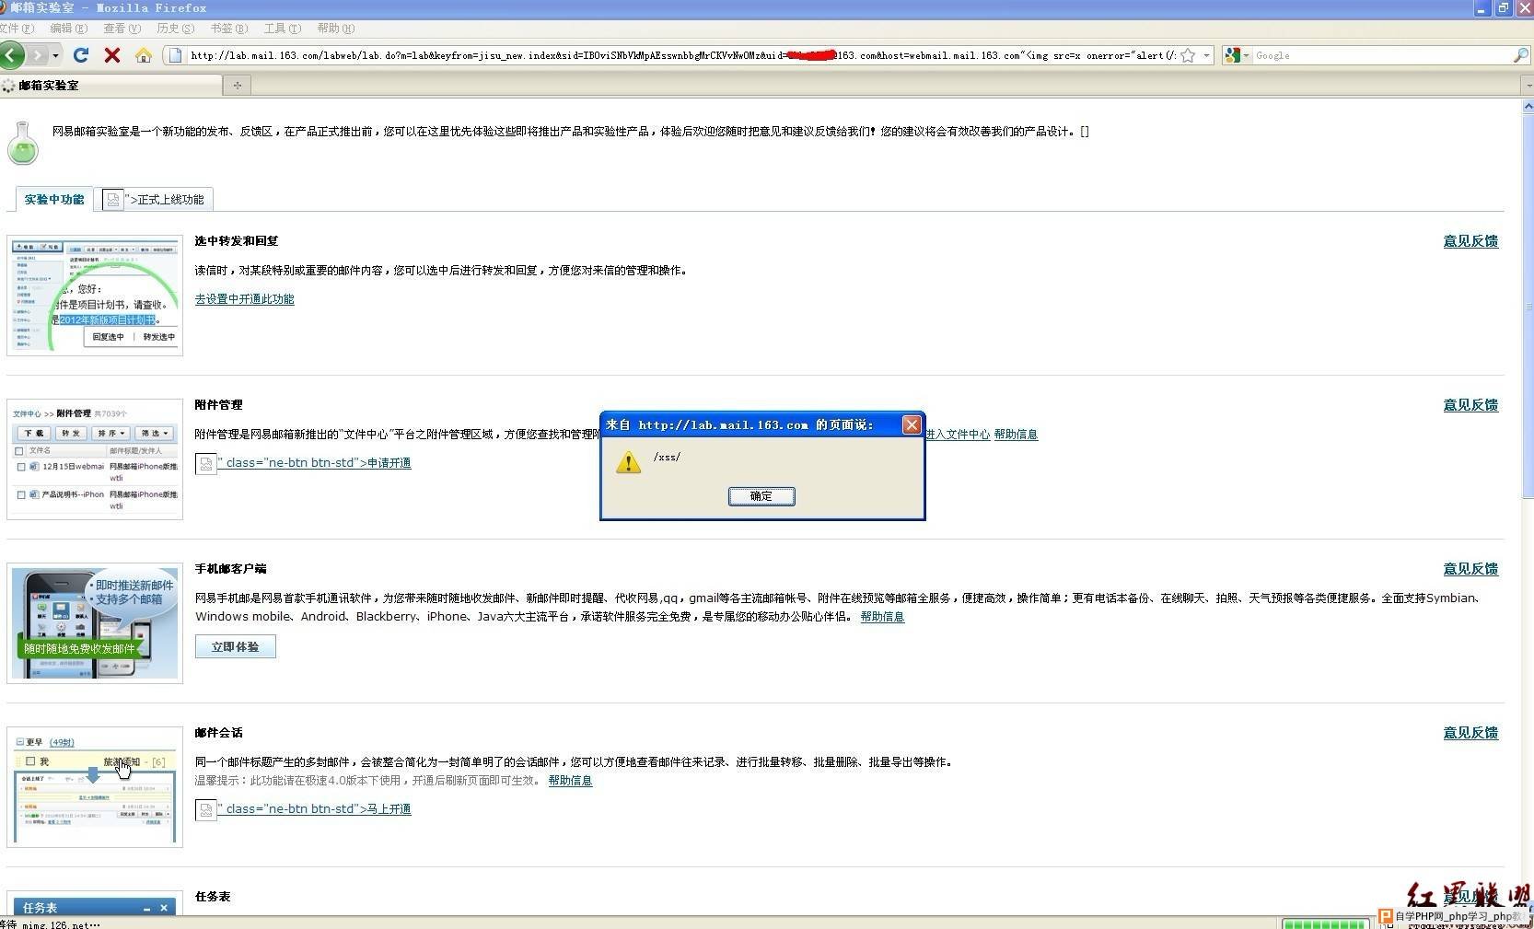The width and height of the screenshot is (1534, 929).
Task: Open the 书签 menu
Action: tap(228, 29)
